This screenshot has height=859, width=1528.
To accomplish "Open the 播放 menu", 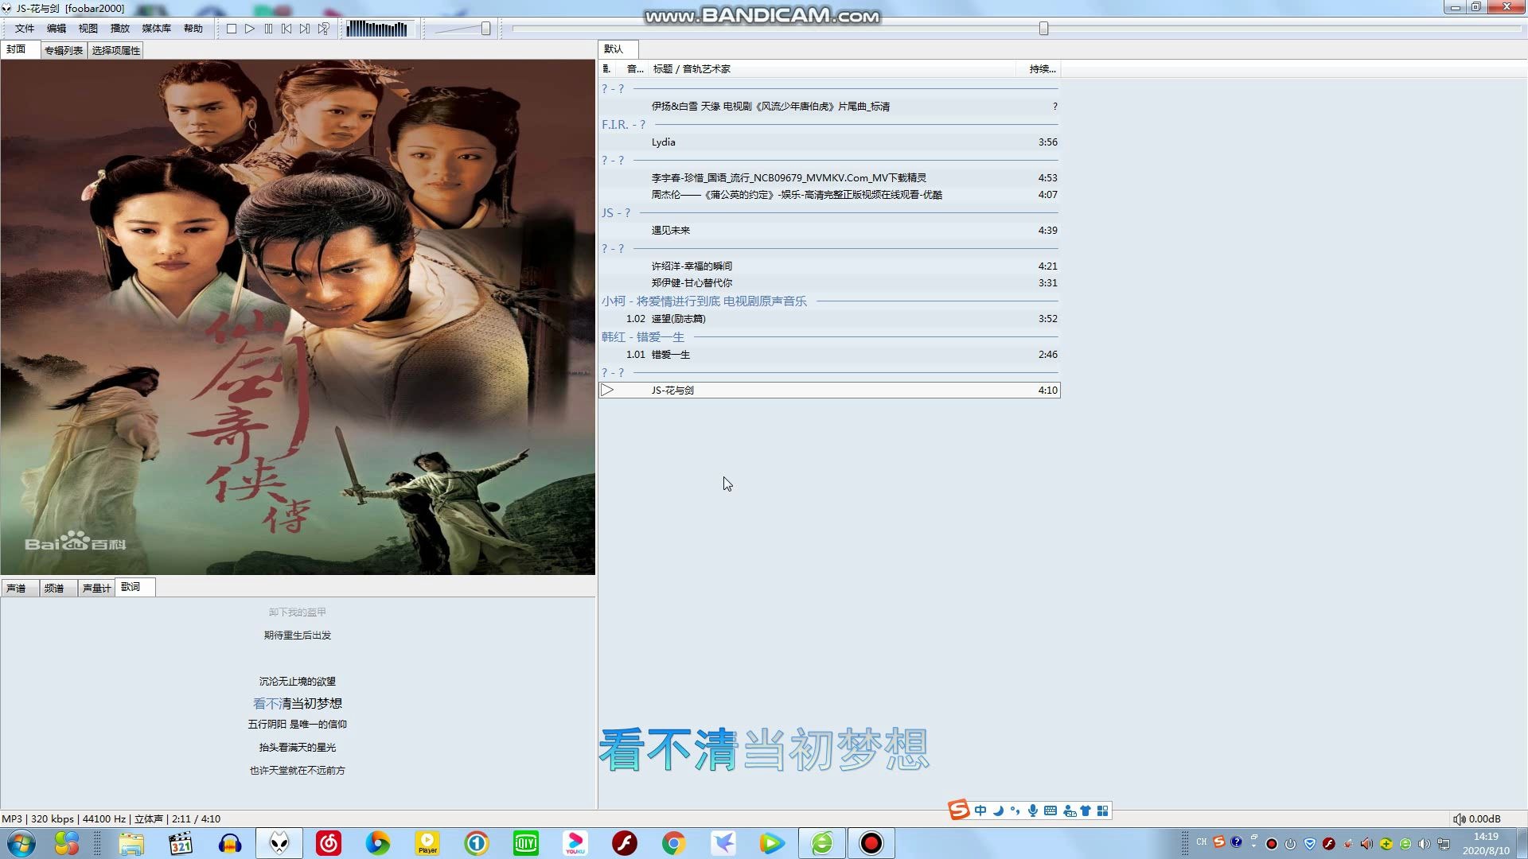I will tap(120, 29).
